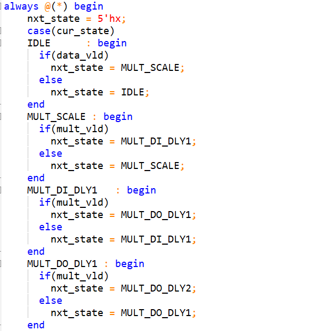Click the 'always' keyword on the first line

click(21, 7)
